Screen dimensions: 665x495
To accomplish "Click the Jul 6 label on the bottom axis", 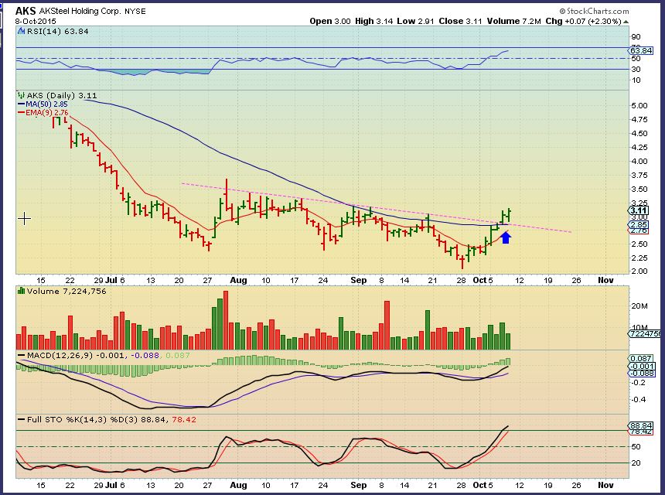I will 115,485.
